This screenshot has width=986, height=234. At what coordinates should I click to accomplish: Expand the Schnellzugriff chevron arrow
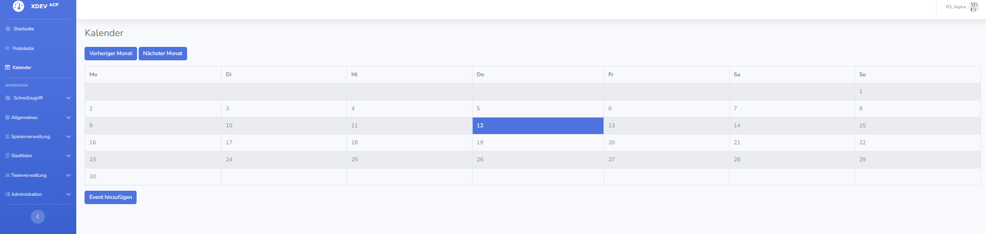tap(69, 98)
